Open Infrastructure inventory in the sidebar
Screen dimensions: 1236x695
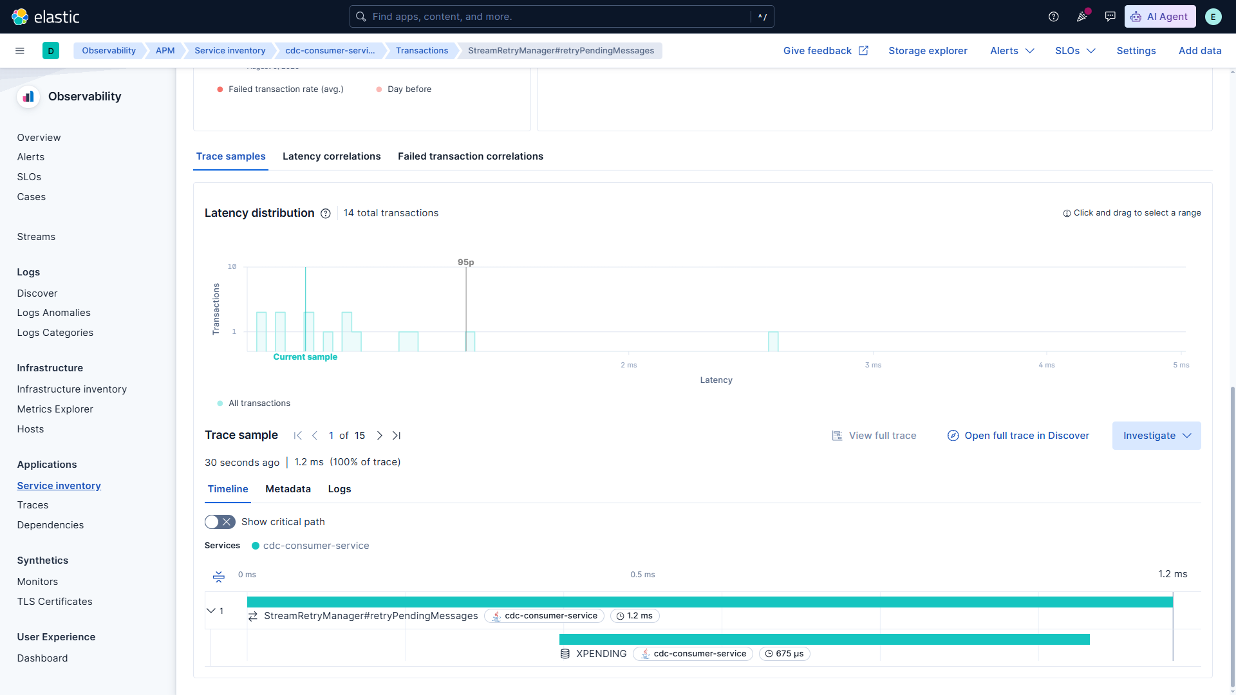[x=72, y=389]
